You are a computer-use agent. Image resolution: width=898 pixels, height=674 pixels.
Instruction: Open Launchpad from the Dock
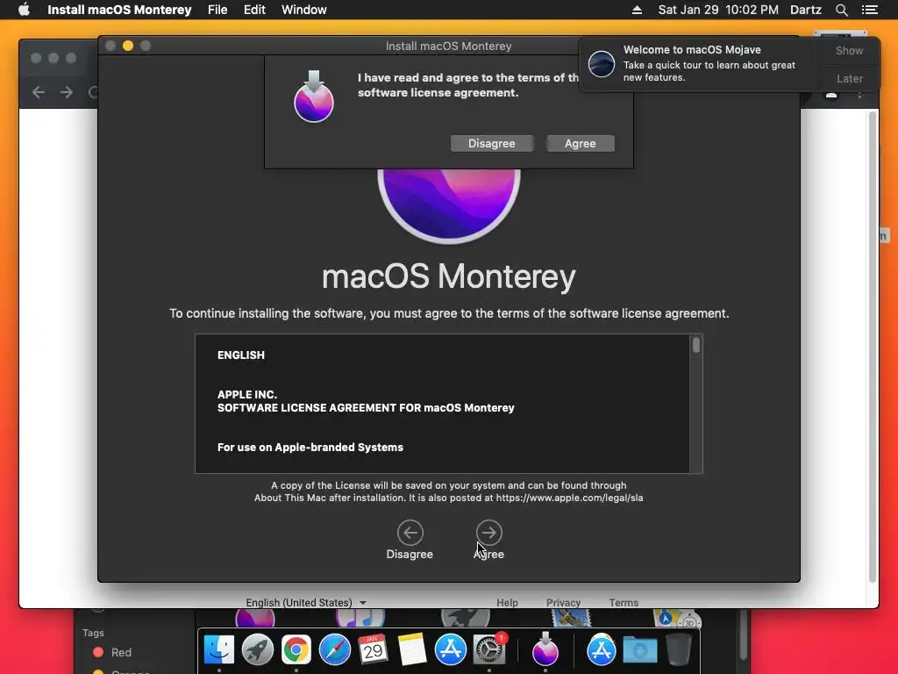[x=258, y=650]
